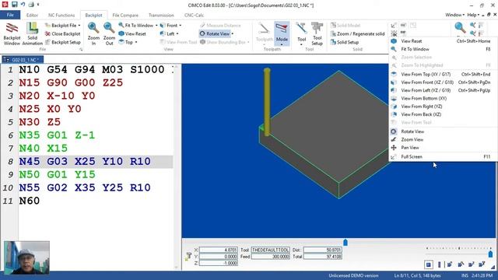Click the print icon in title bar
The height and width of the screenshot is (280, 498).
31,5
